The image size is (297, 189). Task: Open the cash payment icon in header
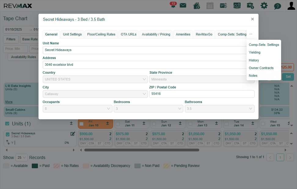point(223,6)
